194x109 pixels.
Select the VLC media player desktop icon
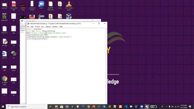coord(69,5)
